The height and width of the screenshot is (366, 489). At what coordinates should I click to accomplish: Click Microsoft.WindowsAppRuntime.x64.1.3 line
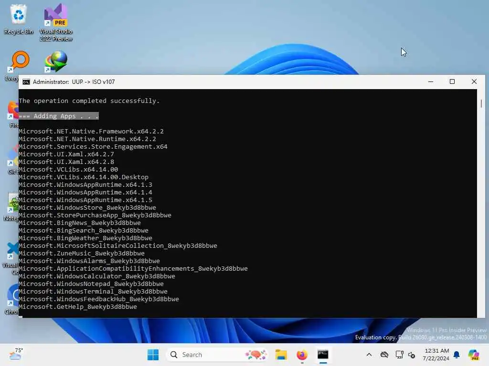tap(85, 184)
